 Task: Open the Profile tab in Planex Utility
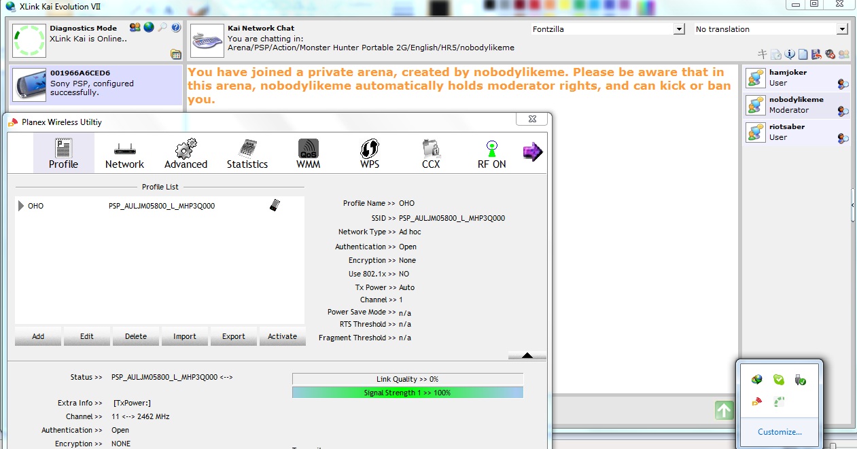point(63,153)
